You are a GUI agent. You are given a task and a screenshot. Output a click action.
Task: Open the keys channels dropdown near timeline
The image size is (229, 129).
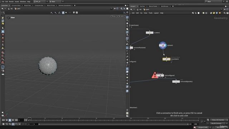(219, 120)
